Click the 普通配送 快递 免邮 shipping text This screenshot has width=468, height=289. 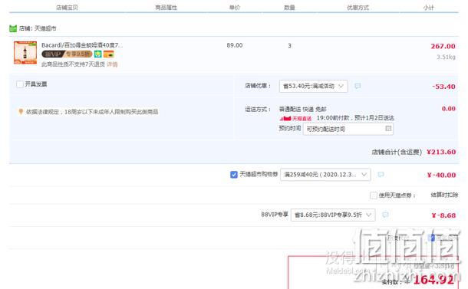(302, 109)
